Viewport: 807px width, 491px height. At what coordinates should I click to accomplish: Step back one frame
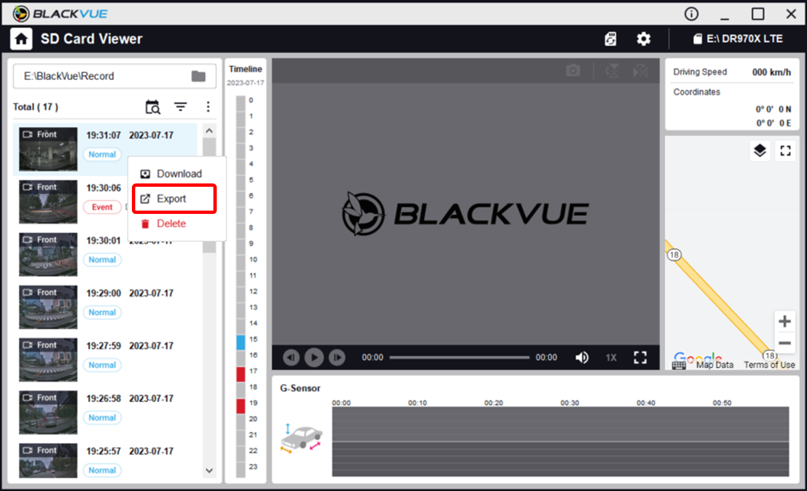click(x=292, y=357)
